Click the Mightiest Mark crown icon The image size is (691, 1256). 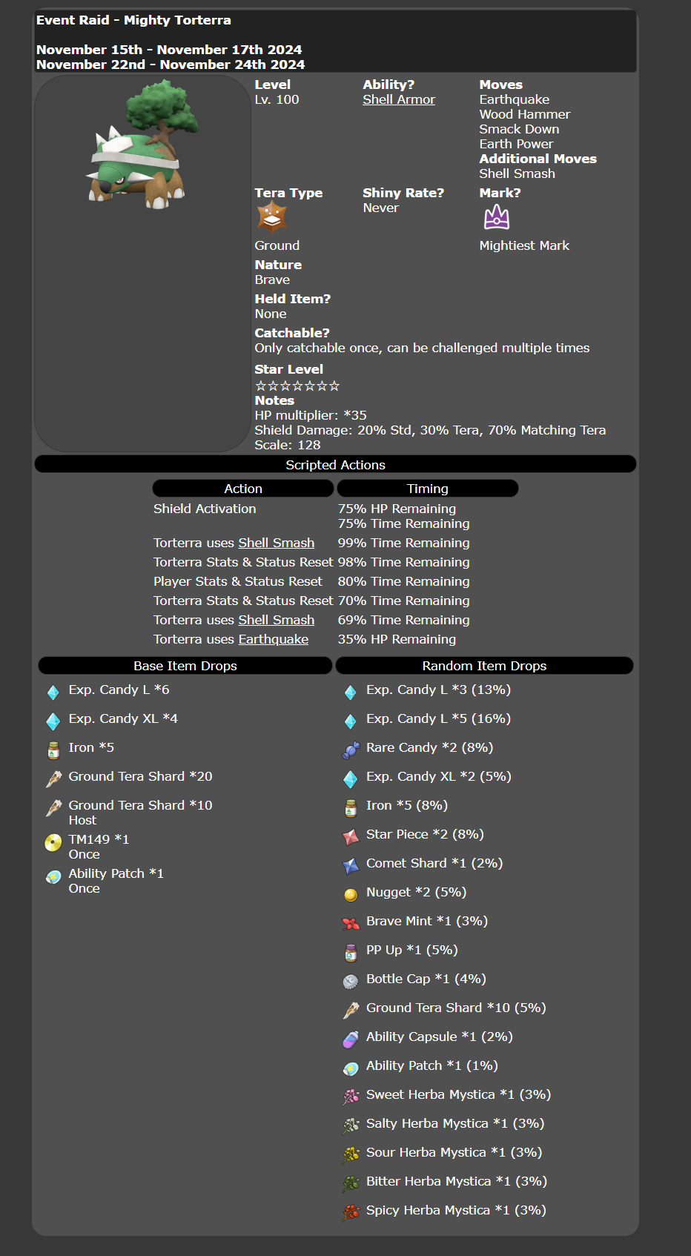click(496, 218)
